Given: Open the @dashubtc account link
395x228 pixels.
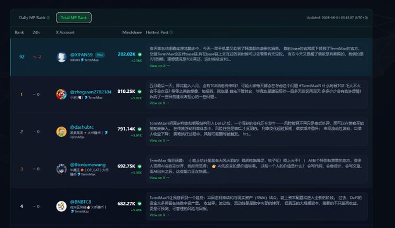Looking at the screenshot, I should click(82, 127).
